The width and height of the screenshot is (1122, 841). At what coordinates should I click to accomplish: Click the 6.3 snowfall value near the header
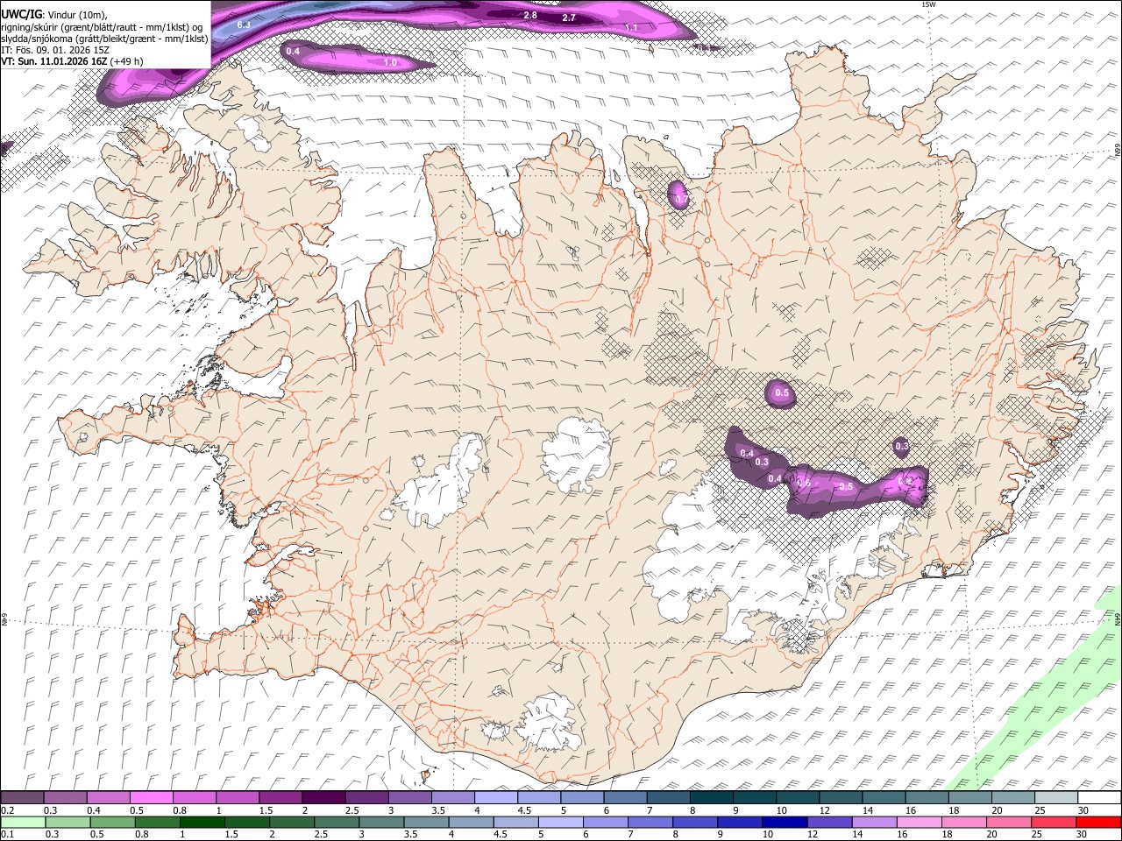244,25
